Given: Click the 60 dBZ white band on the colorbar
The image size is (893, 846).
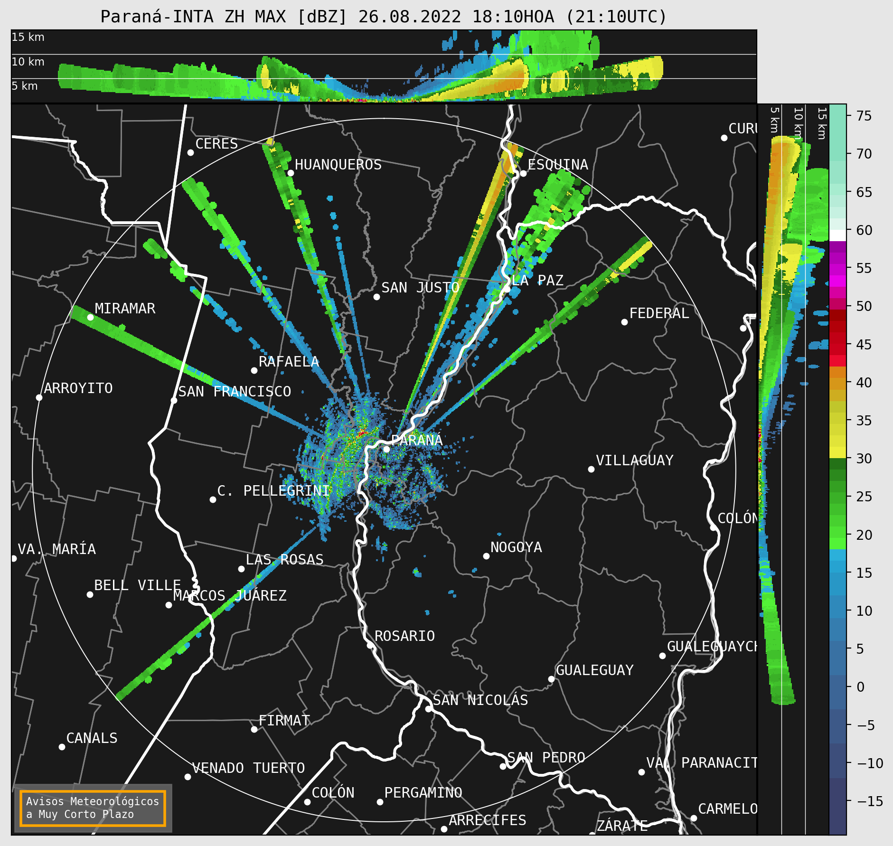Looking at the screenshot, I should pos(837,235).
